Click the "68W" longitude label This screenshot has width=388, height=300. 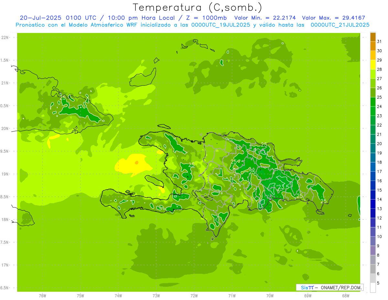pos(346,295)
